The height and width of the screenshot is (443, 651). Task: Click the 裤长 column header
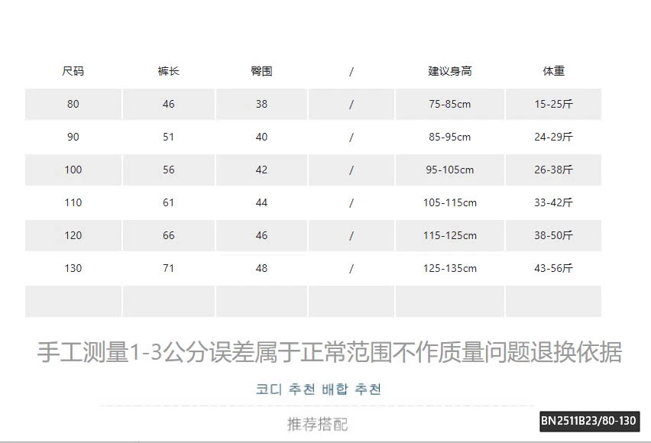pyautogui.click(x=168, y=71)
